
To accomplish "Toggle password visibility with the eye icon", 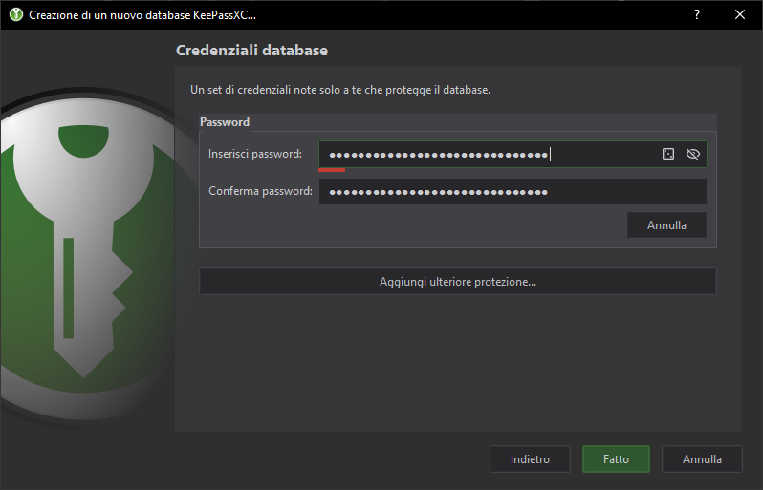I will (x=693, y=154).
